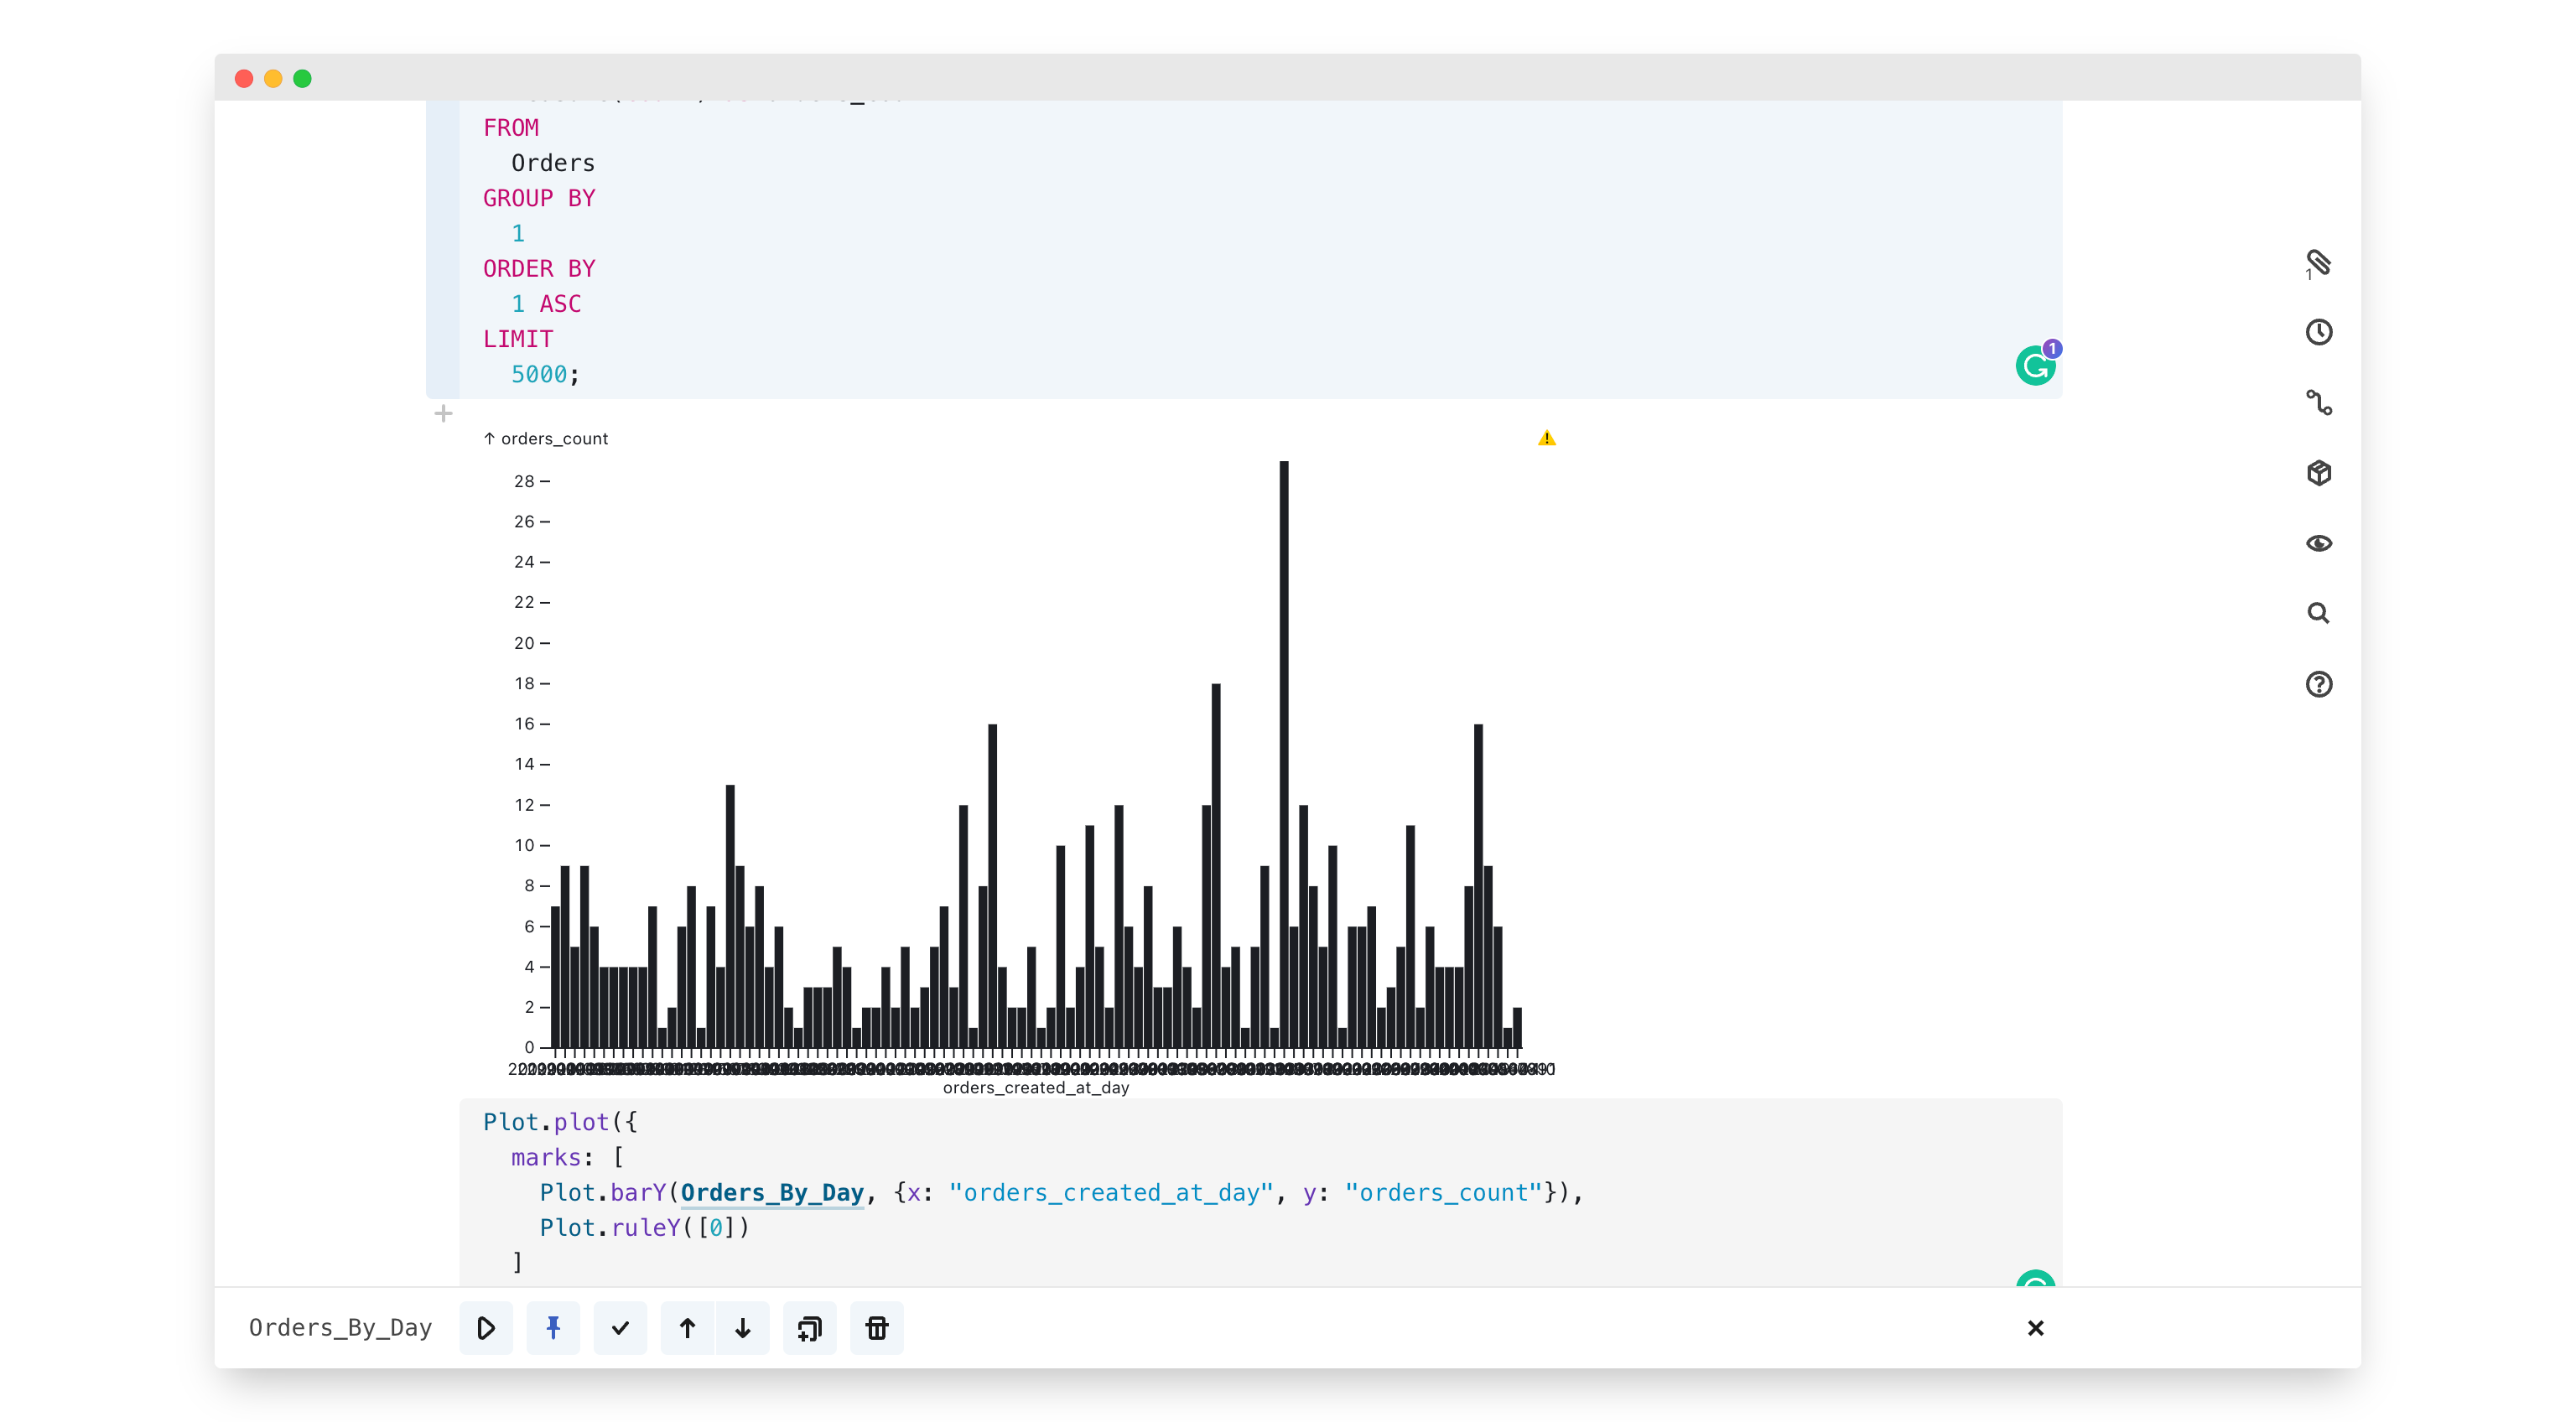Image resolution: width=2576 pixels, height=1422 pixels.
Task: Delete the cell with trash icon
Action: [877, 1328]
